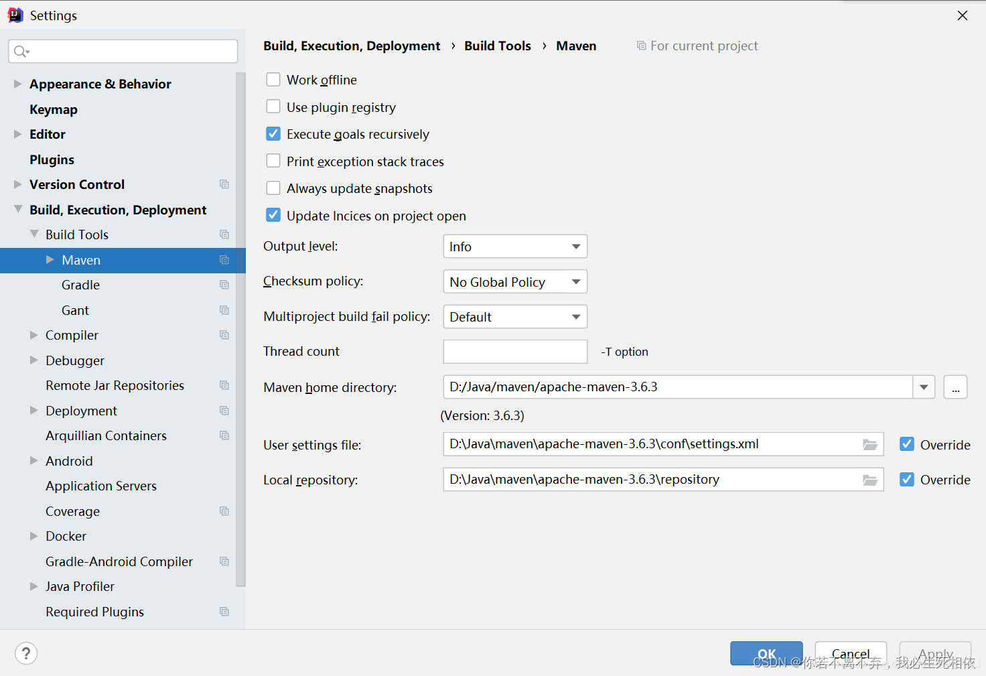This screenshot has width=986, height=676.
Task: Click the Maven home browse ellipsis button
Action: [x=955, y=387]
